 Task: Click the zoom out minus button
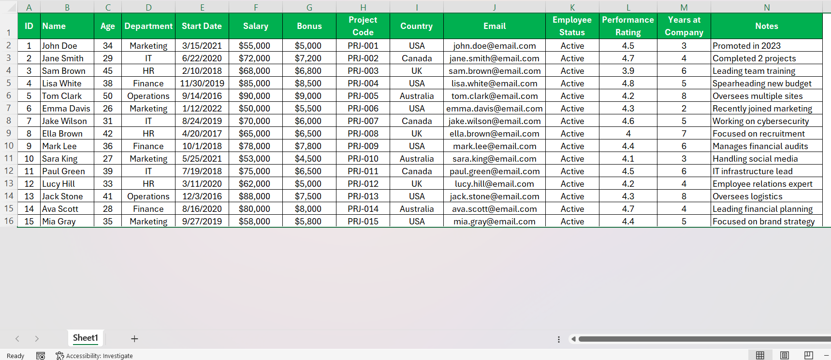tap(826, 355)
